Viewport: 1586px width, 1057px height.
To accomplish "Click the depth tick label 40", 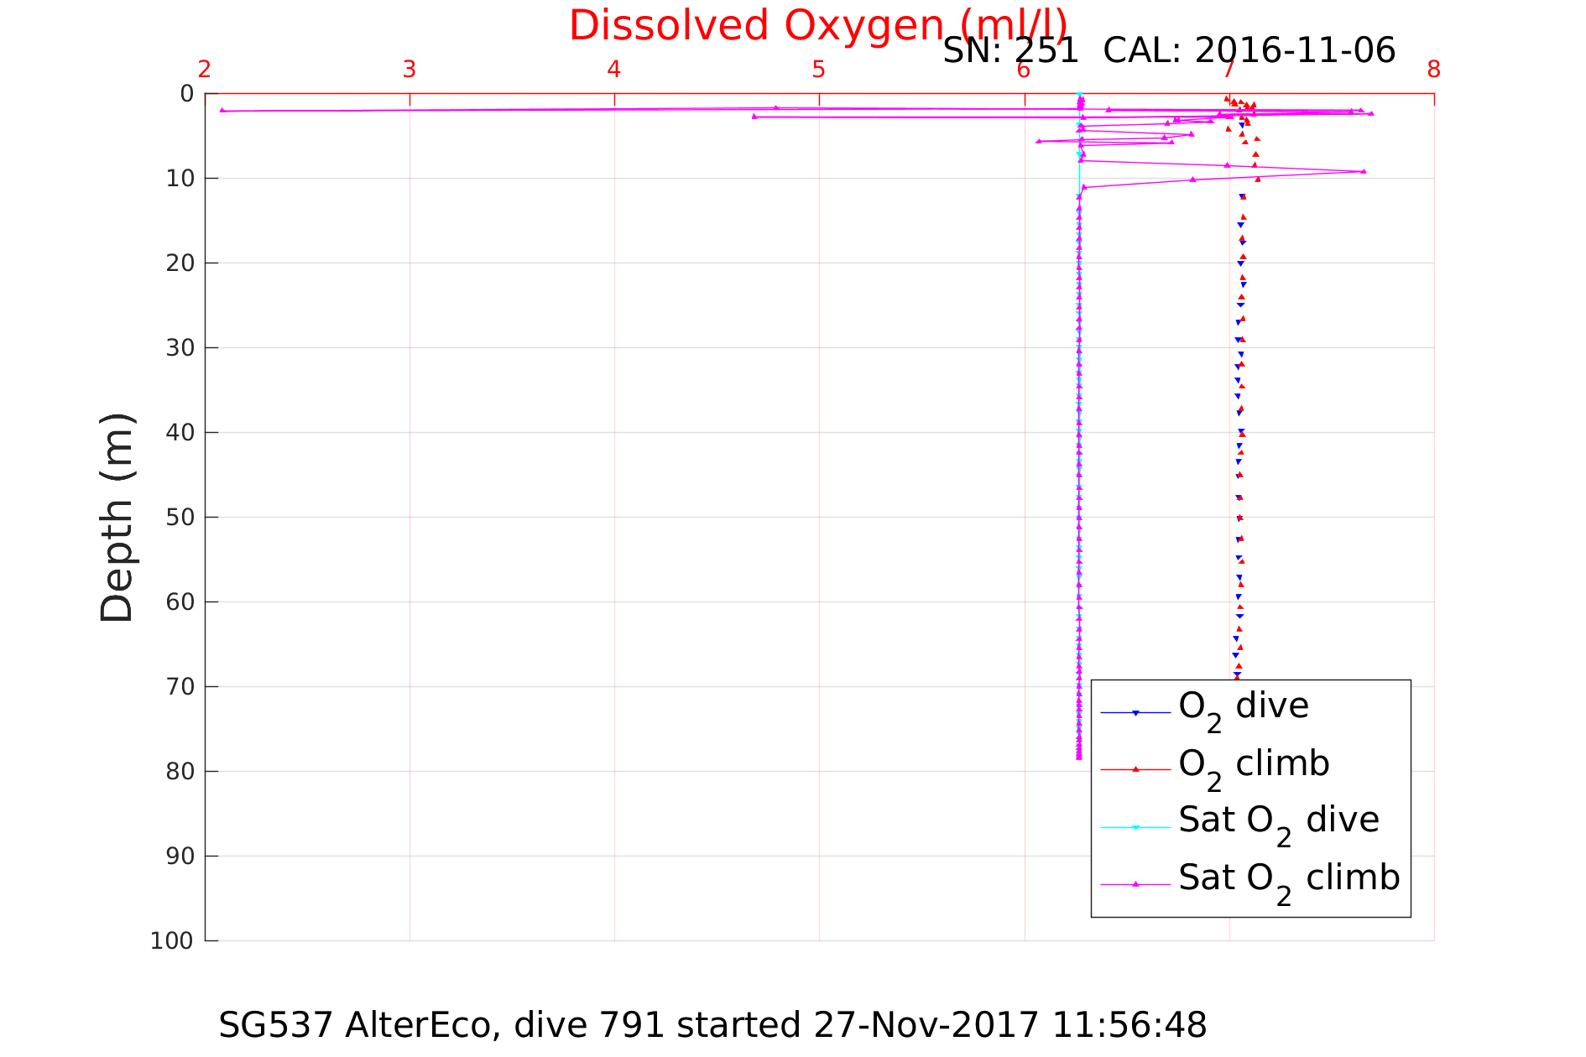I will click(x=180, y=433).
